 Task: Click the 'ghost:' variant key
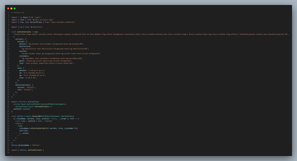click(x=22, y=61)
